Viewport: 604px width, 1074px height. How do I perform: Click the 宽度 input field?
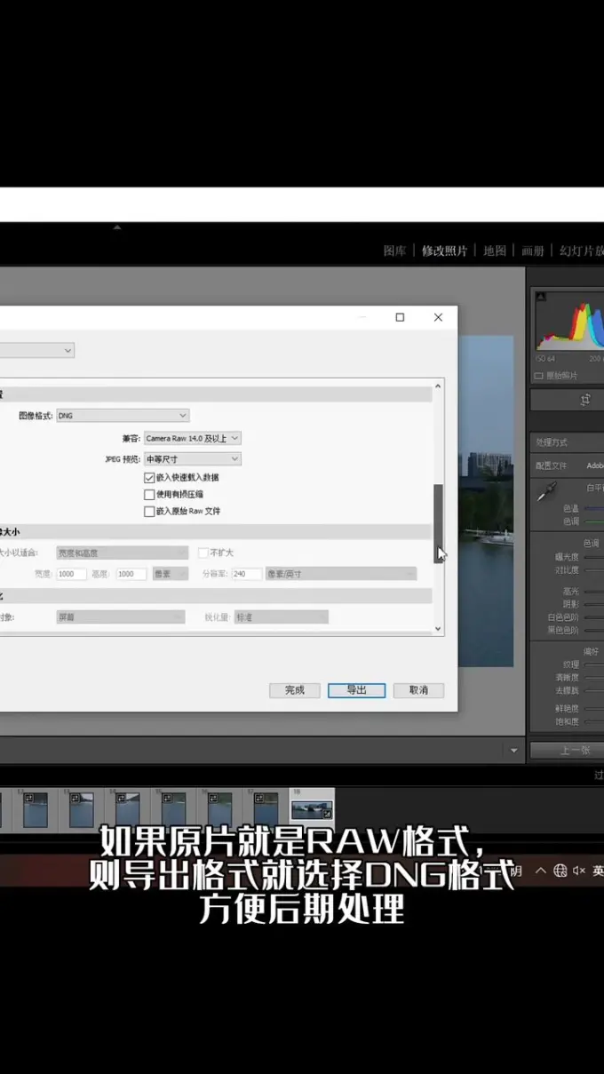[70, 574]
